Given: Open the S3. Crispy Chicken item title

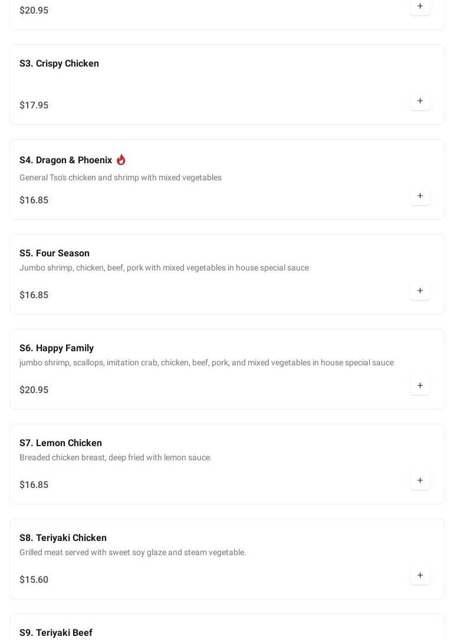Looking at the screenshot, I should pyautogui.click(x=59, y=64).
